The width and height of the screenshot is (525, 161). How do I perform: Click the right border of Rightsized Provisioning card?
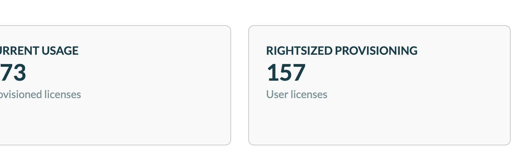pos(510,85)
